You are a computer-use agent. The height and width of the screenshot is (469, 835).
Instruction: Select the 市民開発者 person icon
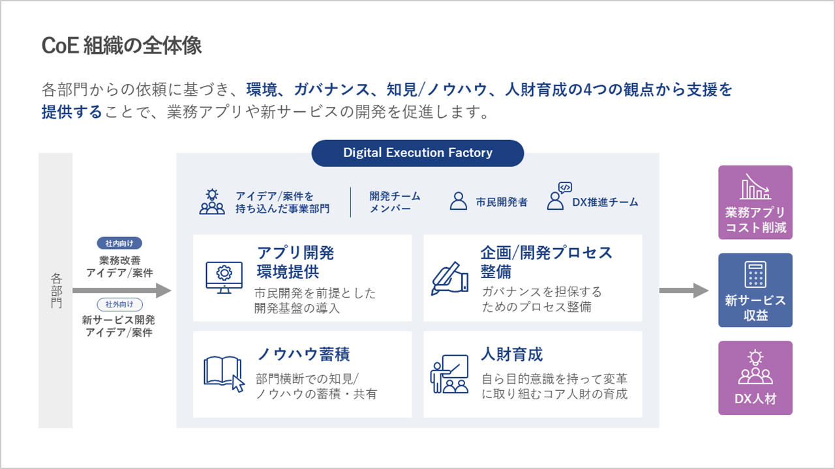coord(459,201)
